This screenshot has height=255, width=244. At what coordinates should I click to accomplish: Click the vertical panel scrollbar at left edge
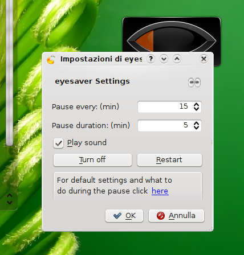9,73
